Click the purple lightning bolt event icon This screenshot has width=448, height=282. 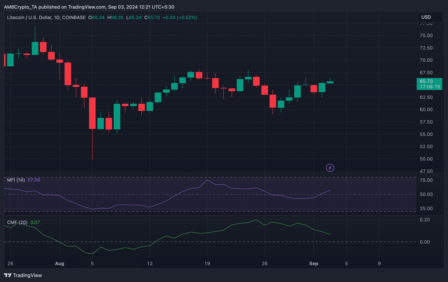(x=330, y=168)
